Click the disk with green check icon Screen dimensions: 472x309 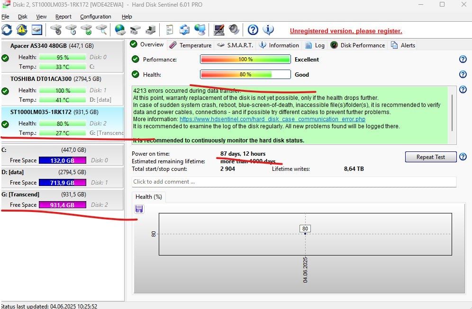click(x=86, y=30)
